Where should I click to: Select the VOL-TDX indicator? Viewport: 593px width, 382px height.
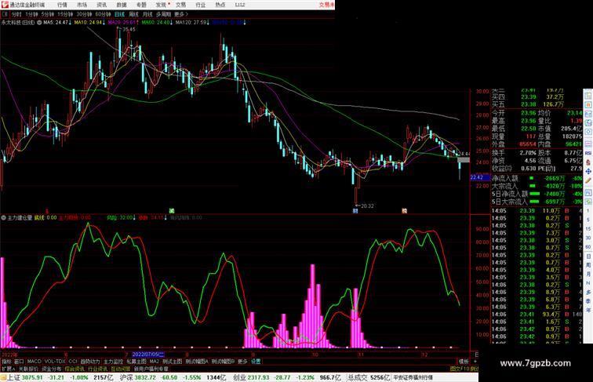pyautogui.click(x=55, y=362)
